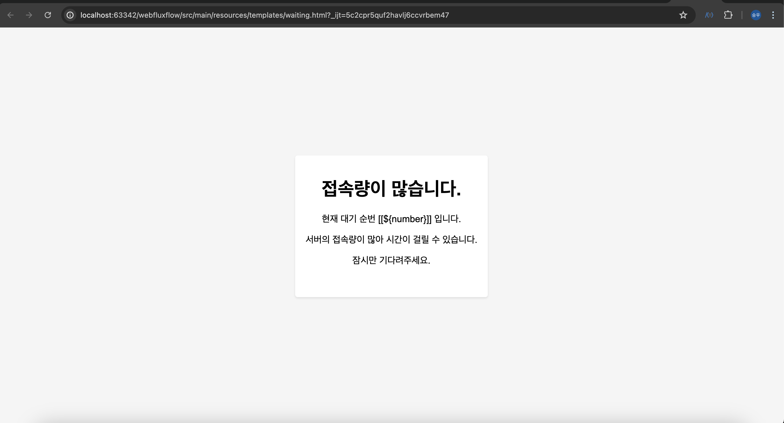Click waiting.html filename in the URL
The height and width of the screenshot is (423, 784).
tap(307, 15)
